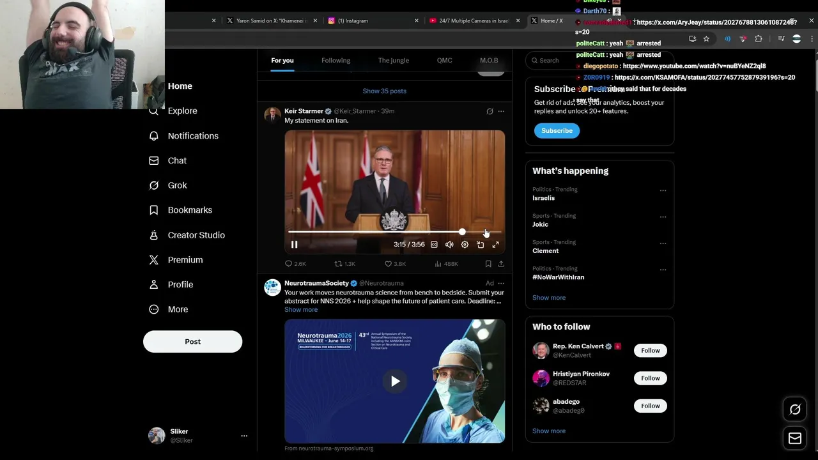
Task: Expand the video to fullscreen
Action: 495,245
